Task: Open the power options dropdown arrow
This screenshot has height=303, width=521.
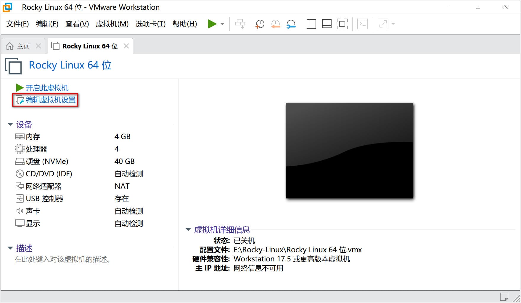Action: 223,24
